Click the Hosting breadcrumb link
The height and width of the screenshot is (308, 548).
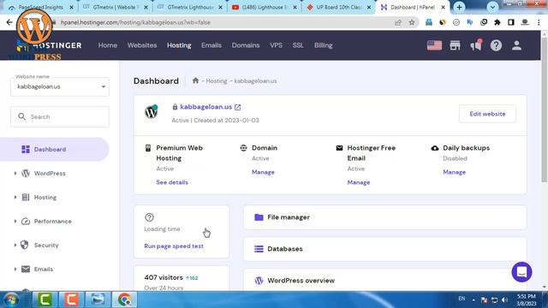[x=217, y=80]
